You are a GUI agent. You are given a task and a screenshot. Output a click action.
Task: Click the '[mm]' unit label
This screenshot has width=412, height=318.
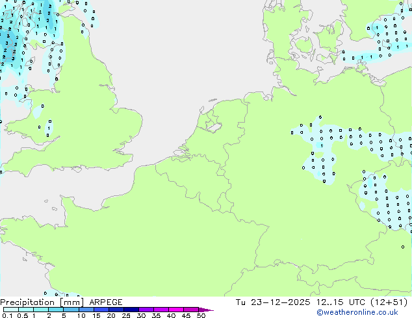point(72,302)
